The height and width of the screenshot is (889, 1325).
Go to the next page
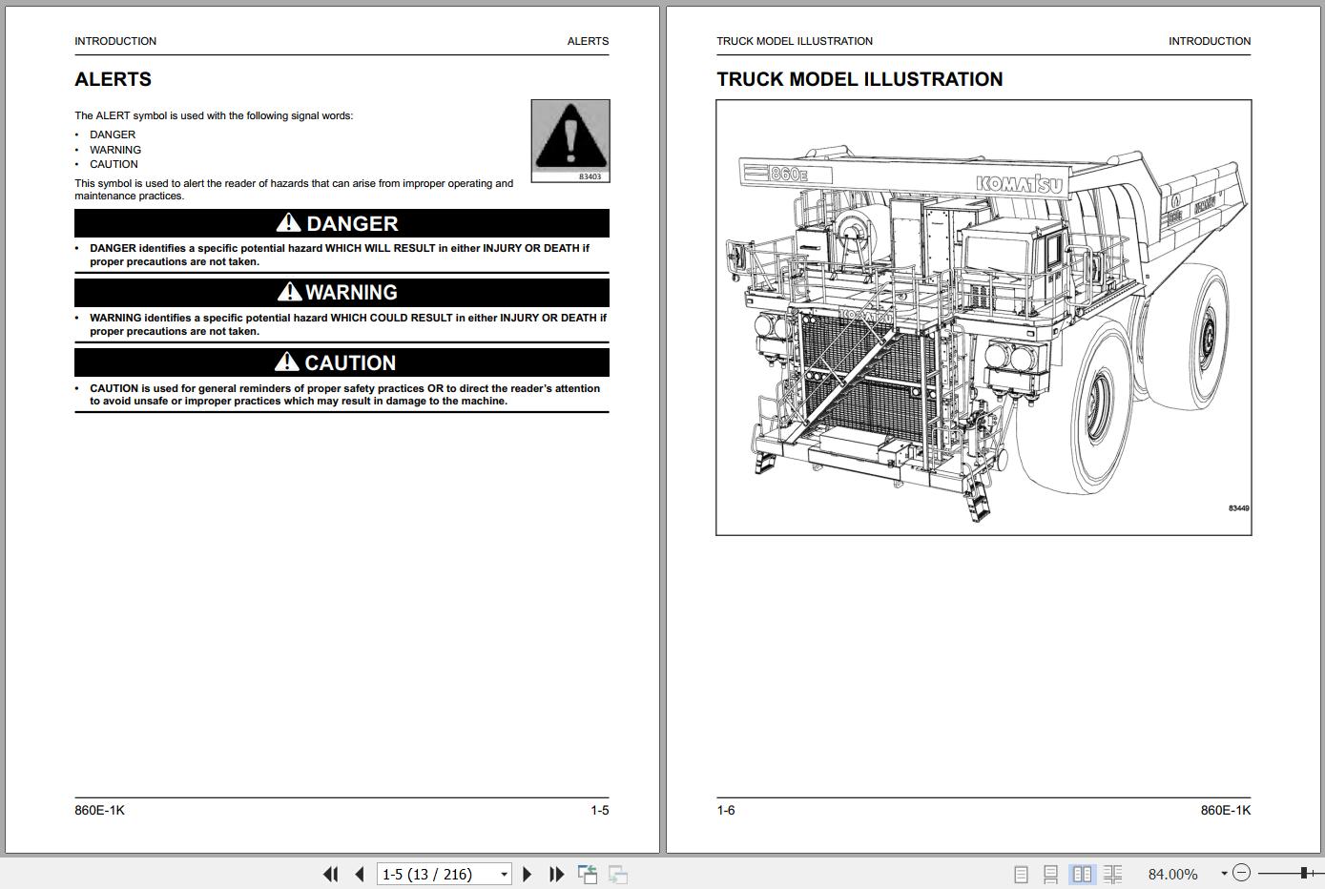point(527,874)
